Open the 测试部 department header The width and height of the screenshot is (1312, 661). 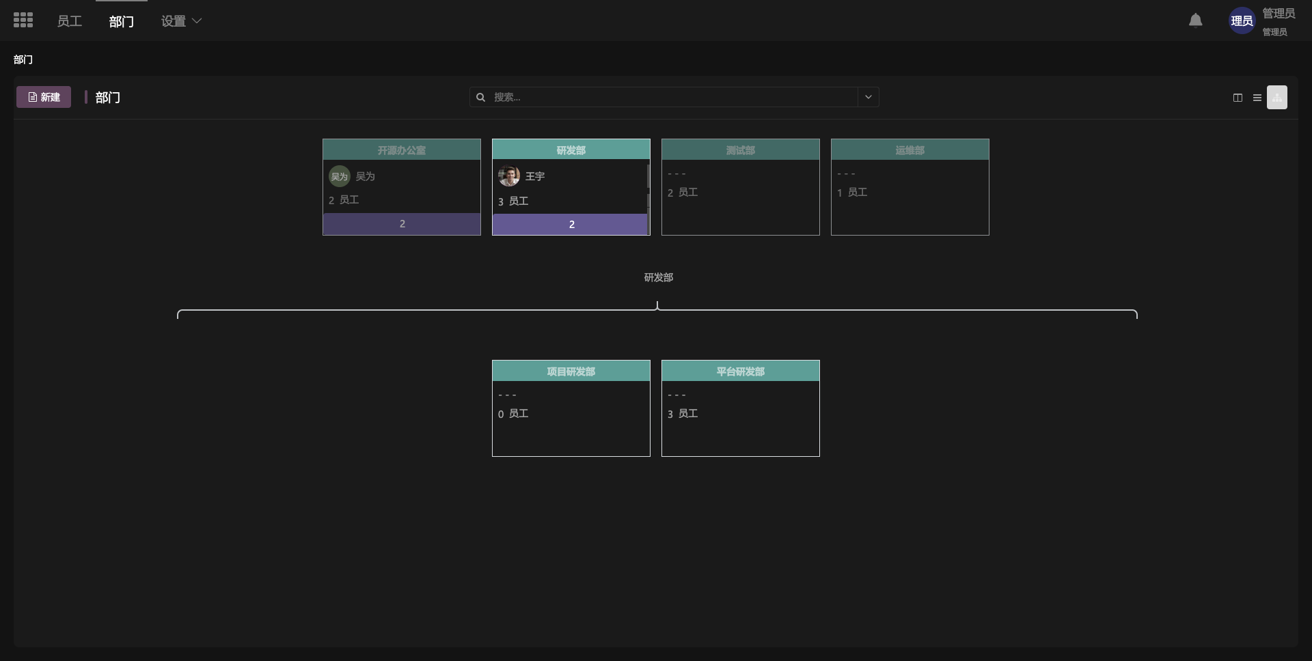coord(740,150)
